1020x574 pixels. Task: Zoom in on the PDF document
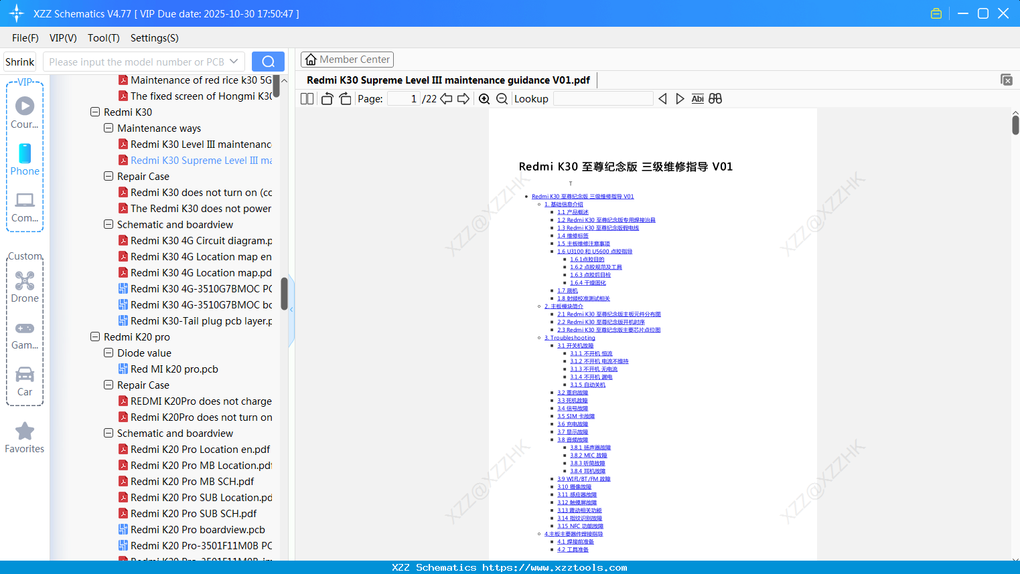point(484,98)
